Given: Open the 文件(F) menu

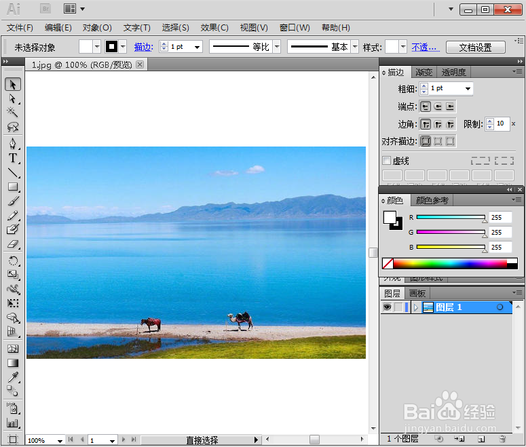Looking at the screenshot, I should 20,28.
